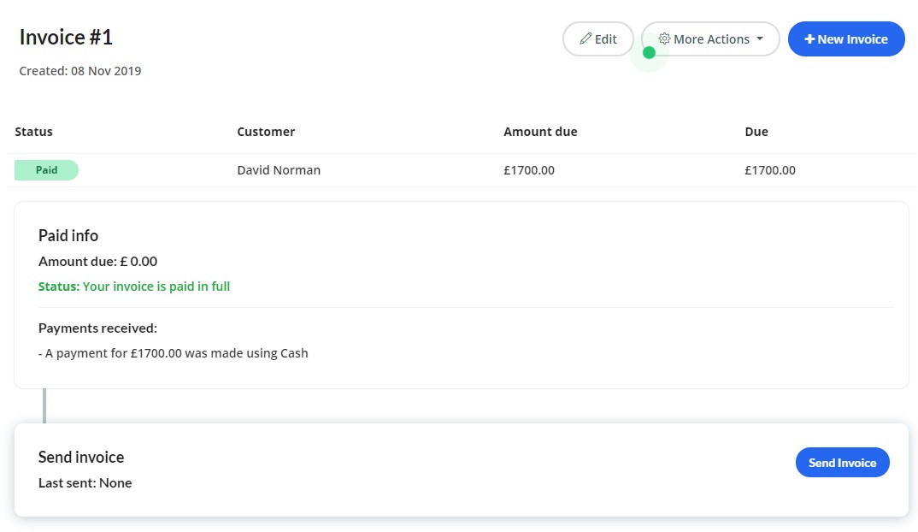Viewport: 918px width, 532px height.
Task: Click the Last sent: None text
Action: 85,483
